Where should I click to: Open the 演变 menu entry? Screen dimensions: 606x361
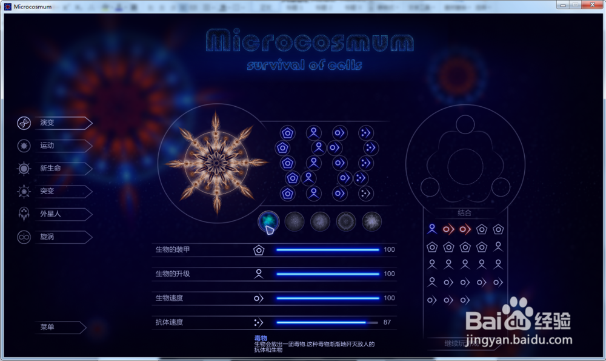coord(64,123)
